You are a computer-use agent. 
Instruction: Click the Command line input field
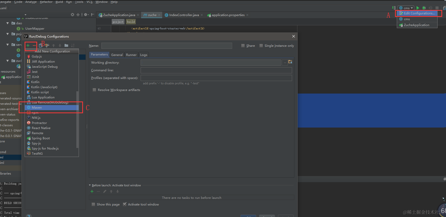tap(216, 70)
